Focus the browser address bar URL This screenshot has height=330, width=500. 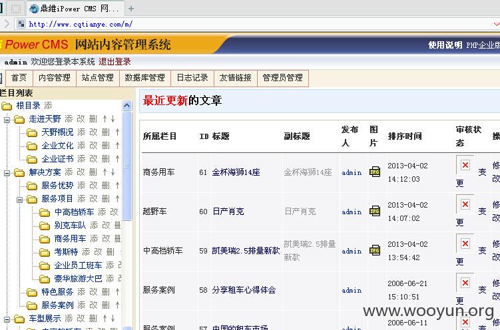click(81, 24)
